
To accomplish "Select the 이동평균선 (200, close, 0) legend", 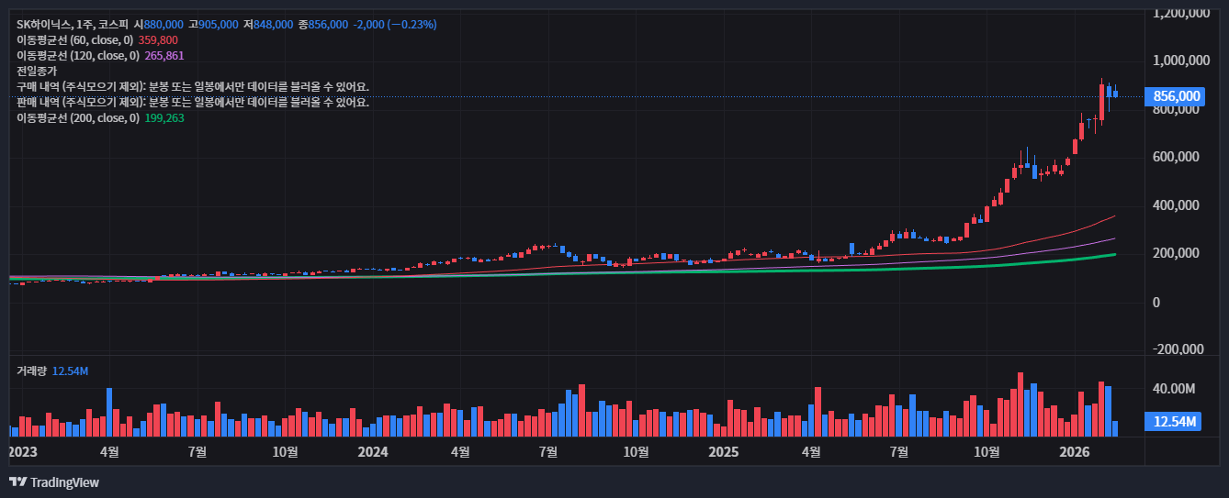I will (x=78, y=117).
